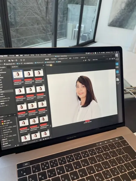Image resolution: width=136 pixels, height=181 pixels.
Task: Switch to list view icon at bottom
Action: 48,138
